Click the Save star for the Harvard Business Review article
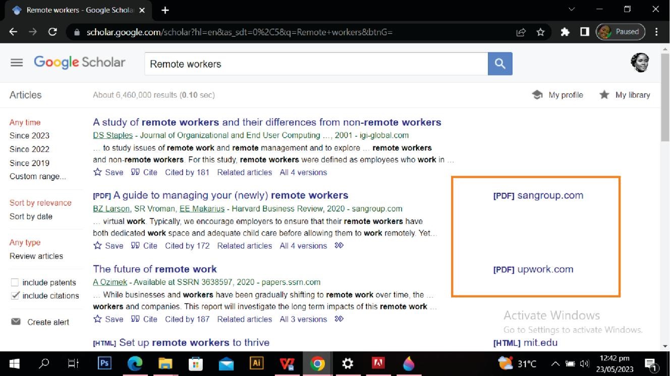This screenshot has width=670, height=376. pyautogui.click(x=97, y=246)
